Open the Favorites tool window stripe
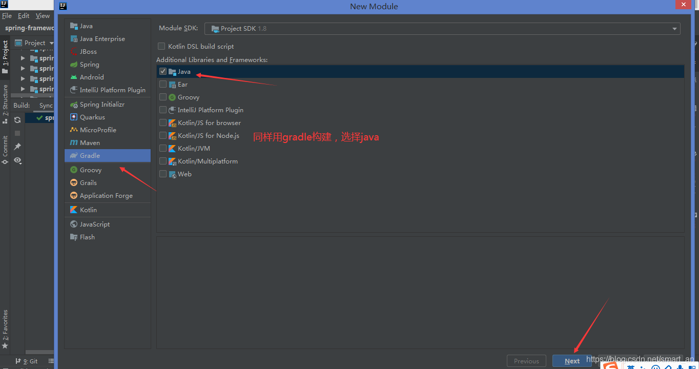This screenshot has height=369, width=699. click(x=5, y=329)
